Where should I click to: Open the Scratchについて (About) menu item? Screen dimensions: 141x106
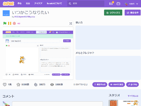coord(54,4)
